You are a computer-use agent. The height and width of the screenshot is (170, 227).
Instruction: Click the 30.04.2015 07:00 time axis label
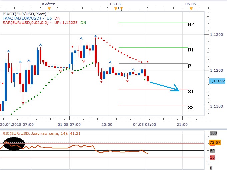[17, 124]
